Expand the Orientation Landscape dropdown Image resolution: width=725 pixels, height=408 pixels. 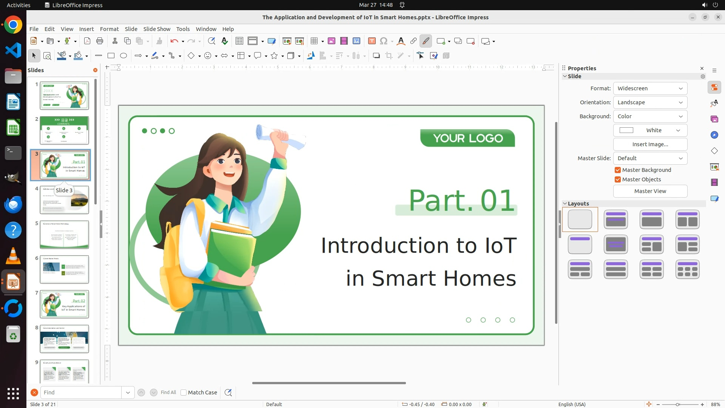pos(650,102)
